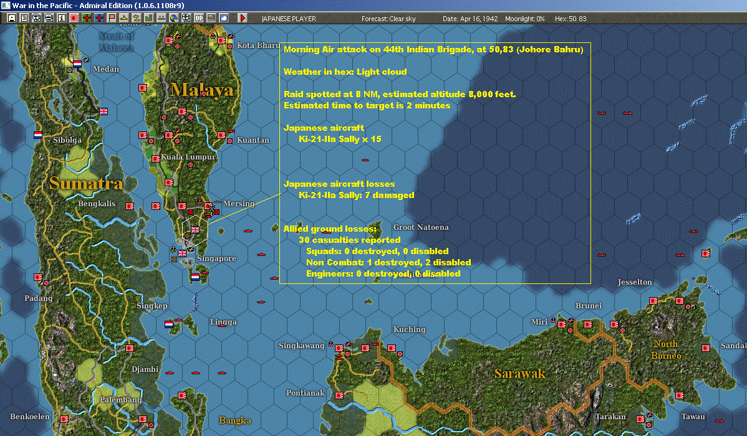Click the 'Groot Natoena' map label

(421, 227)
